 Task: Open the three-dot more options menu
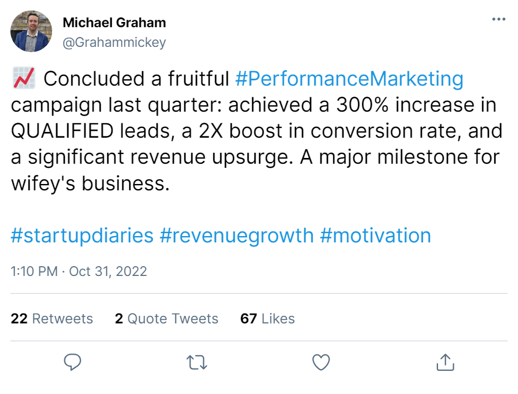498,19
